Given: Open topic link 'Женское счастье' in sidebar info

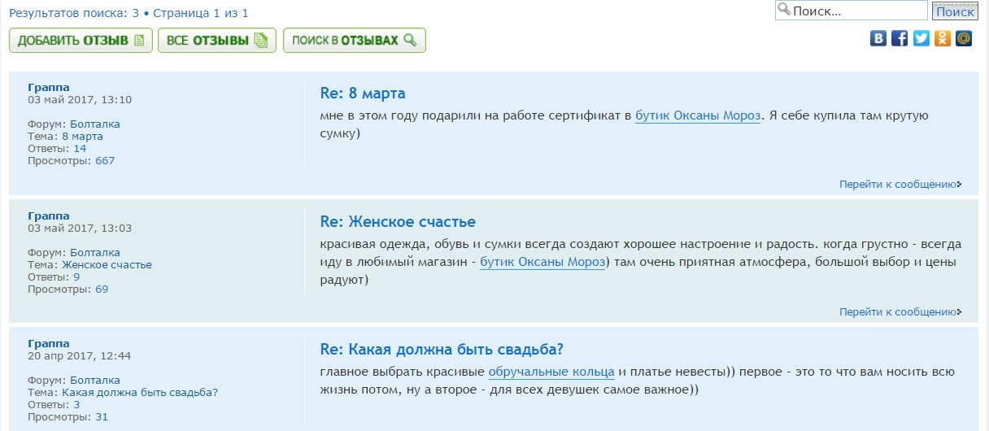Looking at the screenshot, I should [107, 264].
